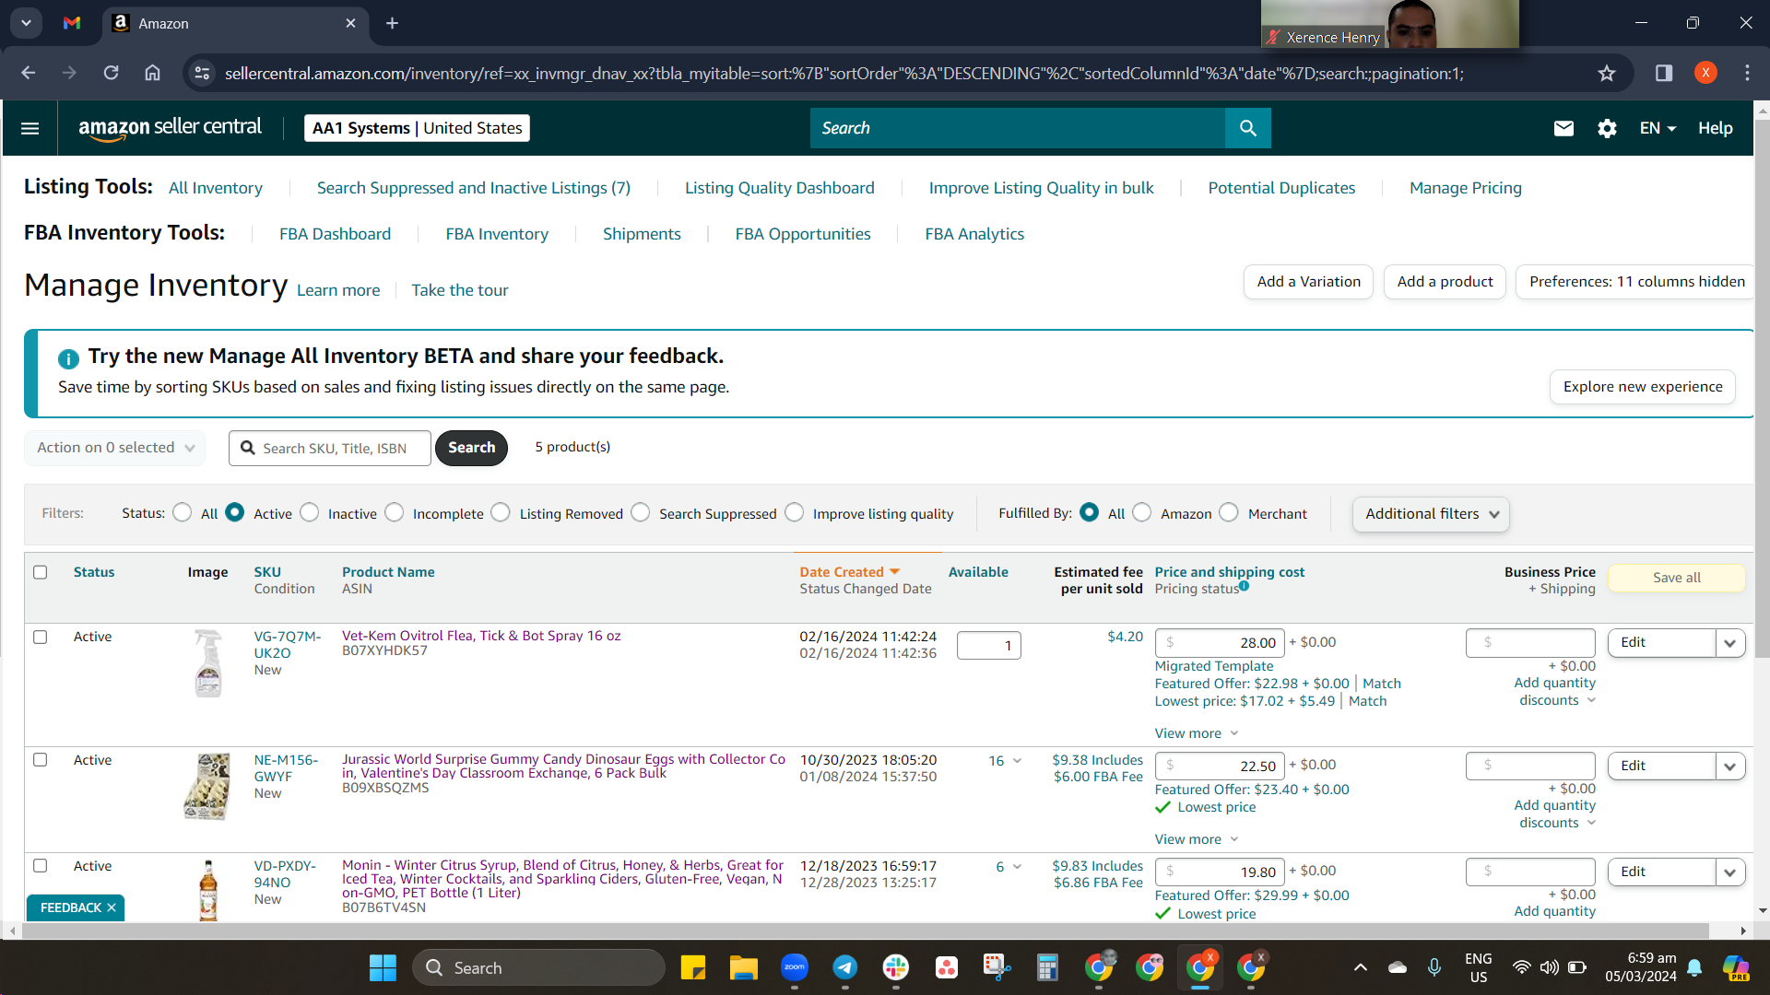Viewport: 1770px width, 995px height.
Task: Expand View more for the Vet-Kem row
Action: click(1197, 733)
